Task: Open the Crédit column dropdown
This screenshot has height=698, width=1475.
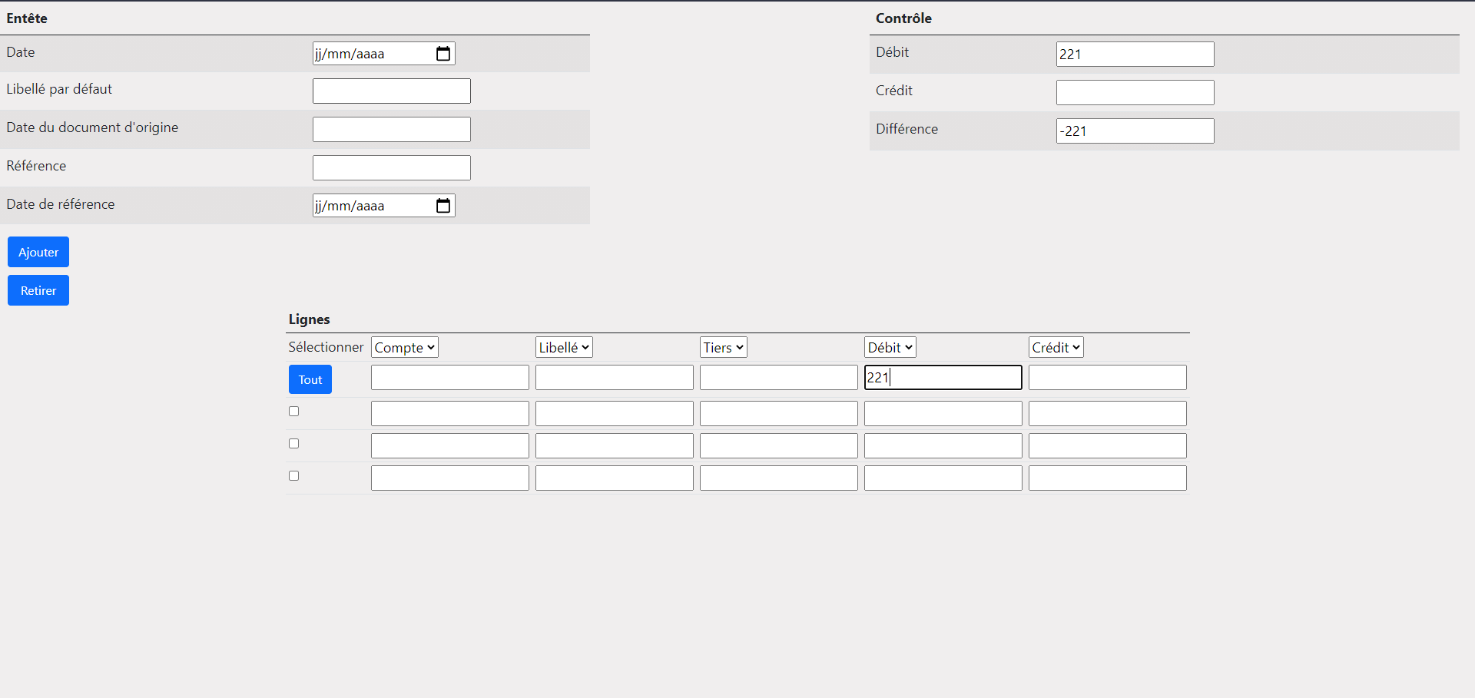Action: point(1056,348)
